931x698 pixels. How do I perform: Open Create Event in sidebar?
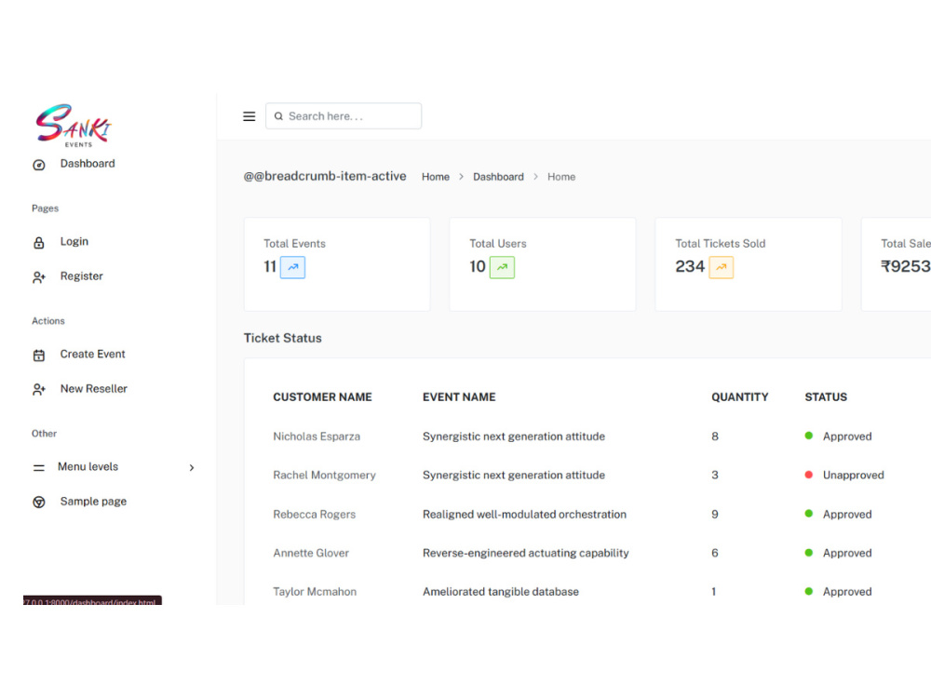(92, 355)
